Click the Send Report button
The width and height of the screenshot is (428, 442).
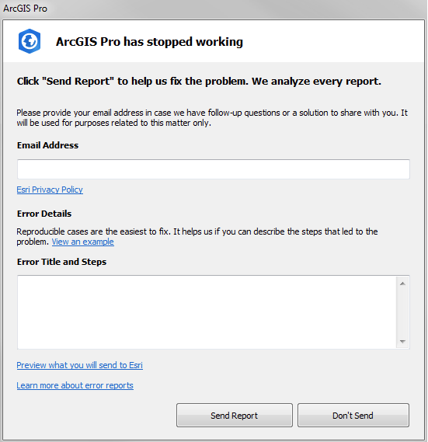(235, 416)
